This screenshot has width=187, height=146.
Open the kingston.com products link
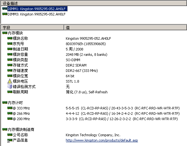(102, 140)
